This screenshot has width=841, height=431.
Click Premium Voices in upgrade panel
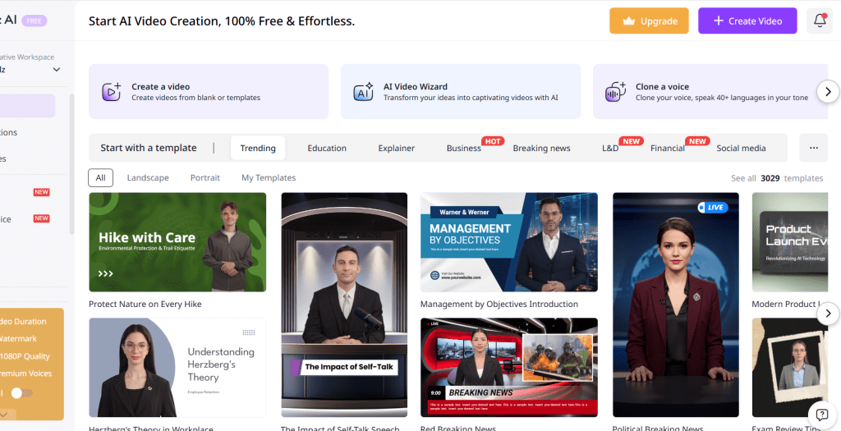click(x=25, y=373)
